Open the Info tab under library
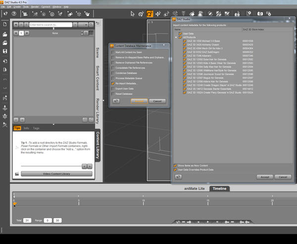Screen dimensions: 297x244 tap(26, 128)
